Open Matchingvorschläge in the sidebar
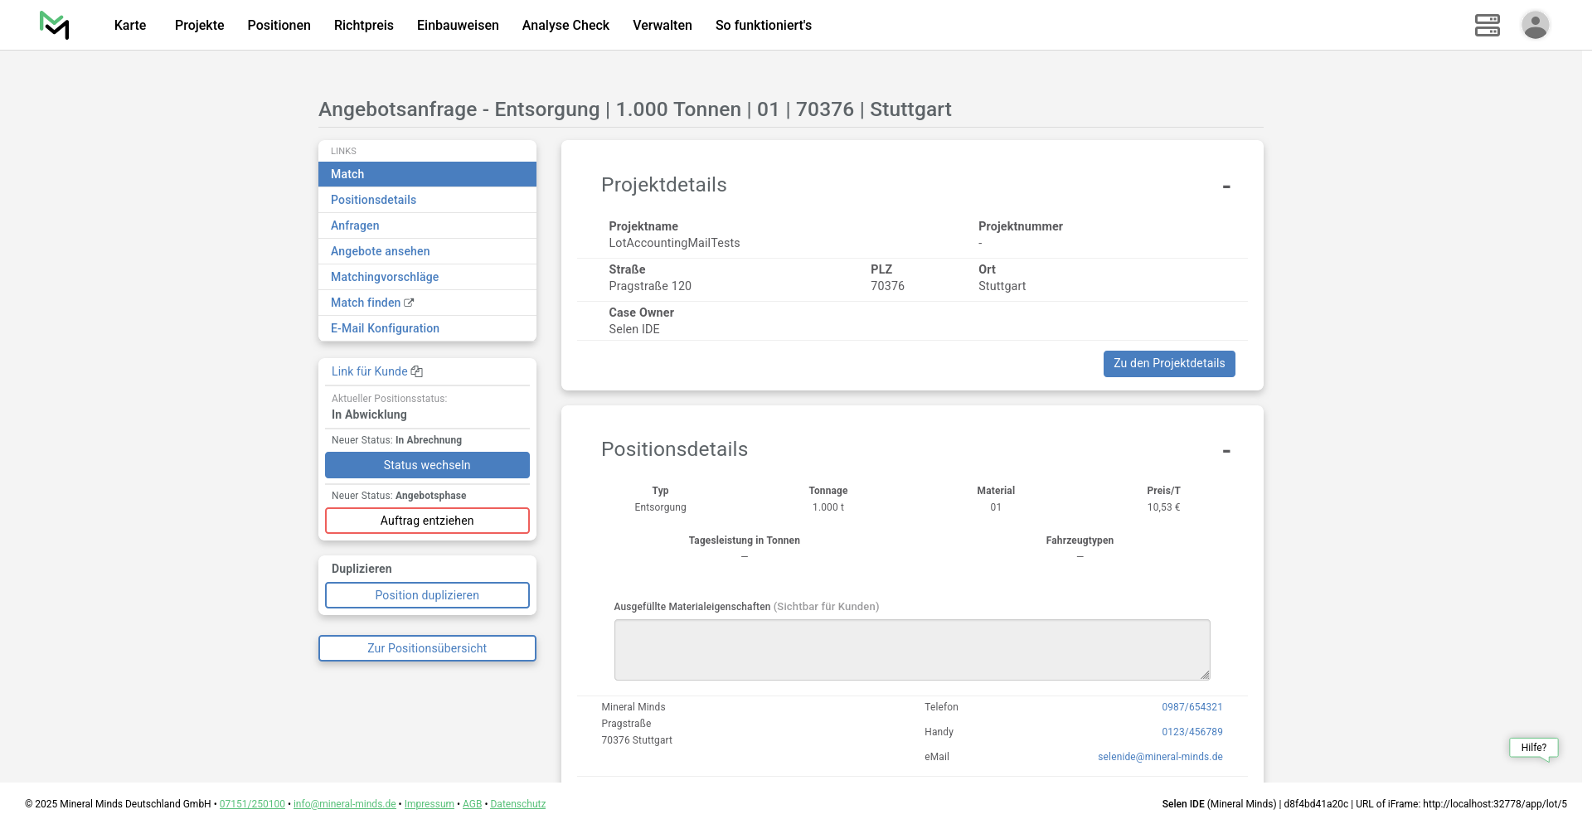1592x824 pixels. tap(385, 277)
